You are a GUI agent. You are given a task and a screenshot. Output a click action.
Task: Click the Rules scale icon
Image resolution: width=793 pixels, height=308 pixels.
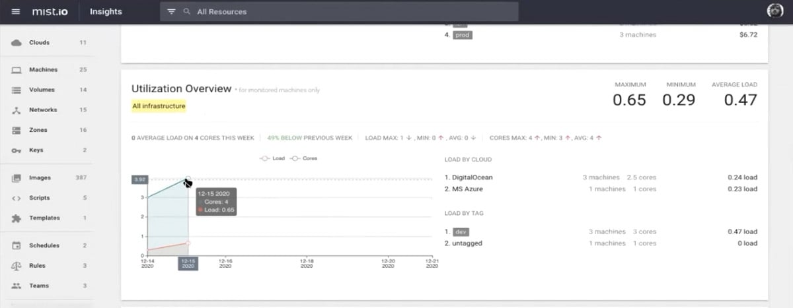(x=17, y=266)
